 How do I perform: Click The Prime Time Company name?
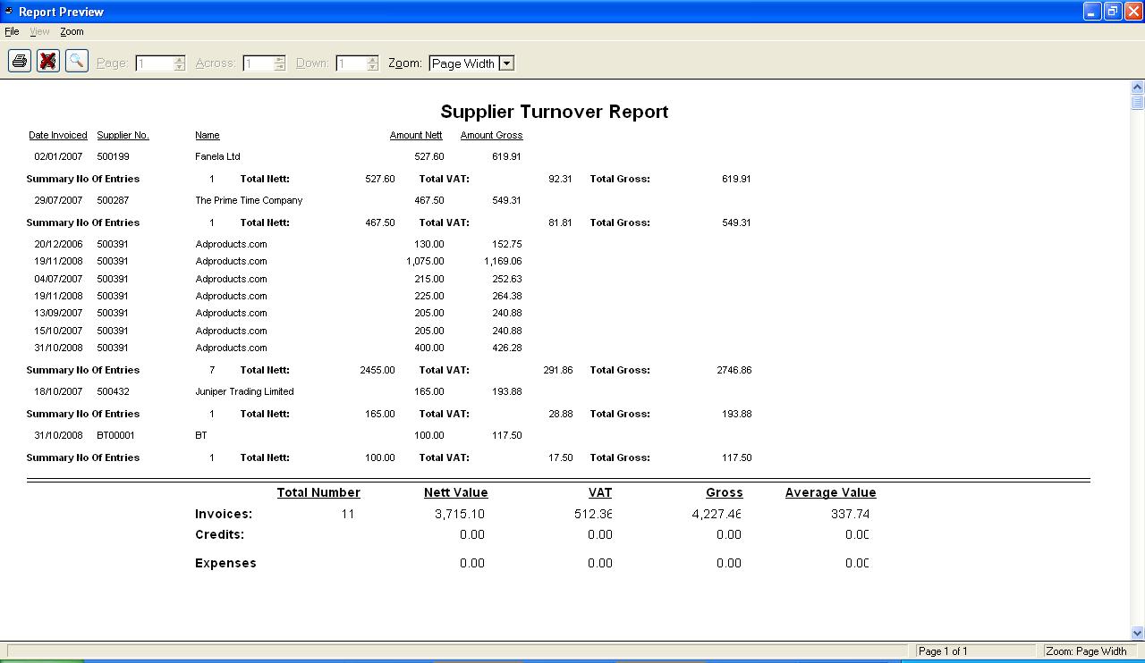tap(249, 200)
